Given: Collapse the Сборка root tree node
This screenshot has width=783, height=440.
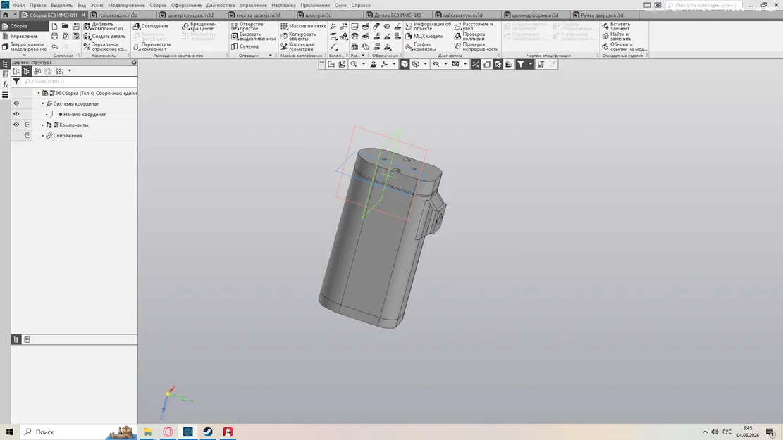Looking at the screenshot, I should coord(39,94).
